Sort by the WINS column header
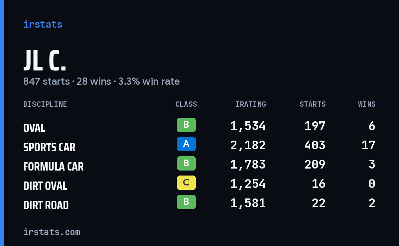Viewport: 399px width, 246px height. pos(367,104)
